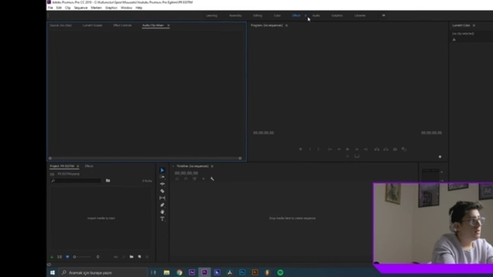Open the Effects tab beside Project
The image size is (493, 277).
coord(89,166)
